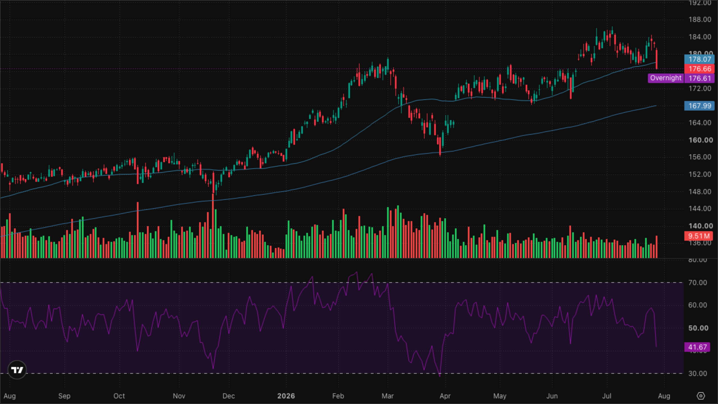
Task: Click the 144.00 price axis label
Action: (x=700, y=208)
